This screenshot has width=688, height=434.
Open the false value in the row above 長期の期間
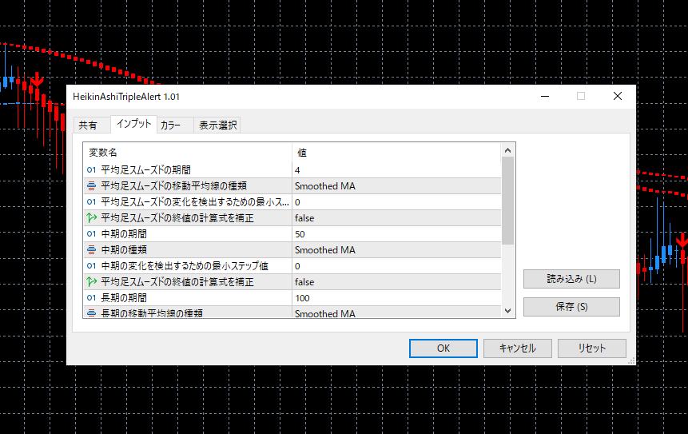[396, 281]
